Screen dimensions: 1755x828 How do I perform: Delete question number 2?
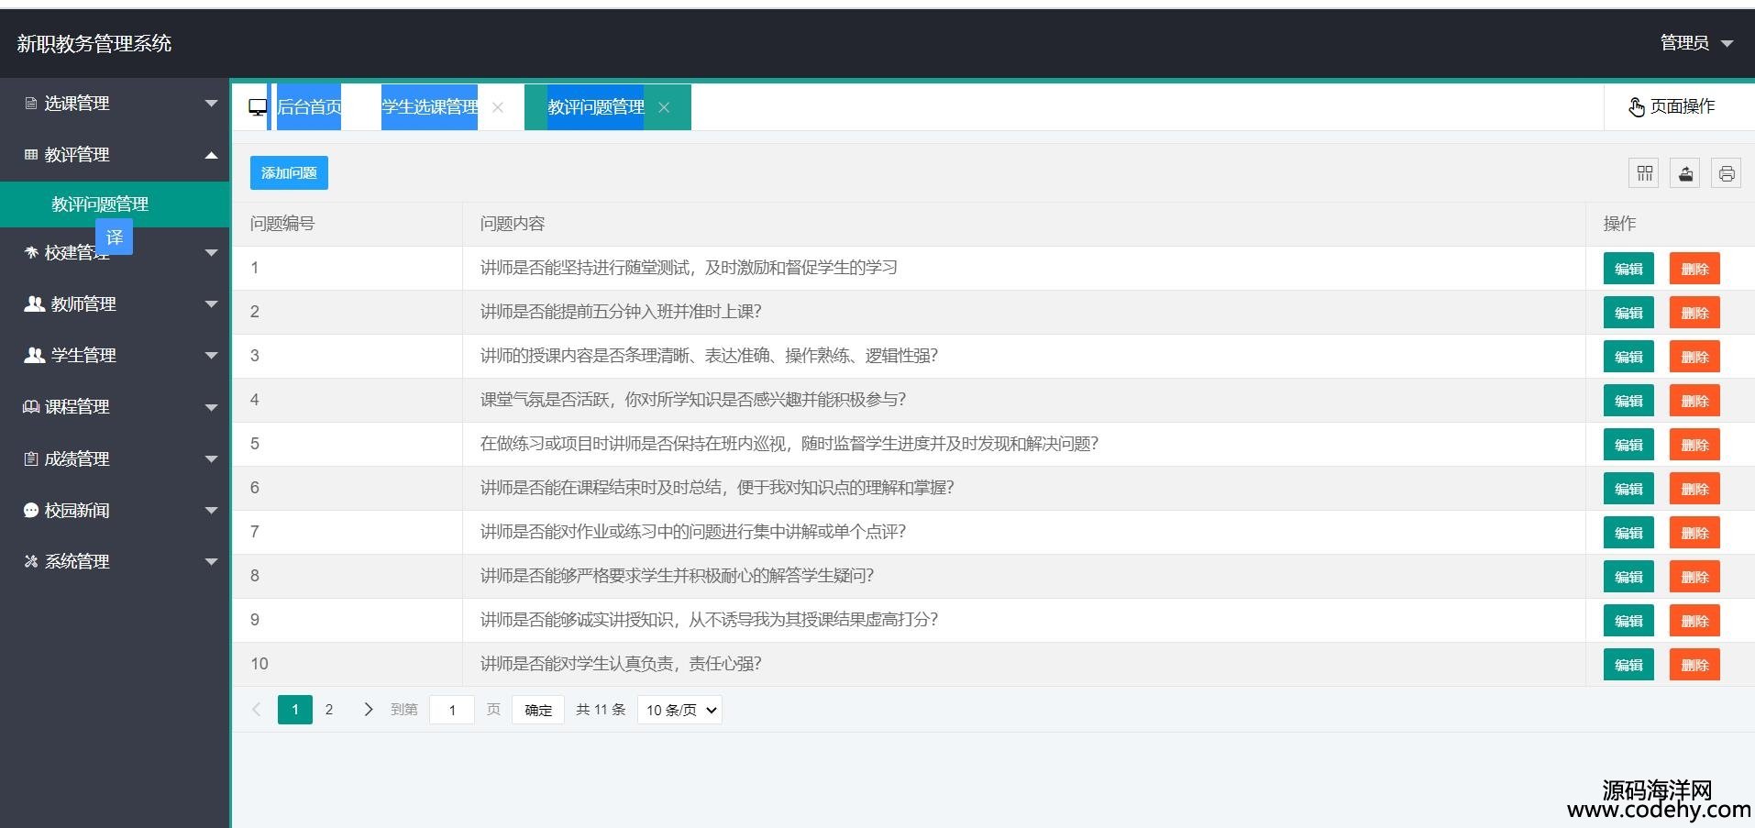click(x=1694, y=313)
